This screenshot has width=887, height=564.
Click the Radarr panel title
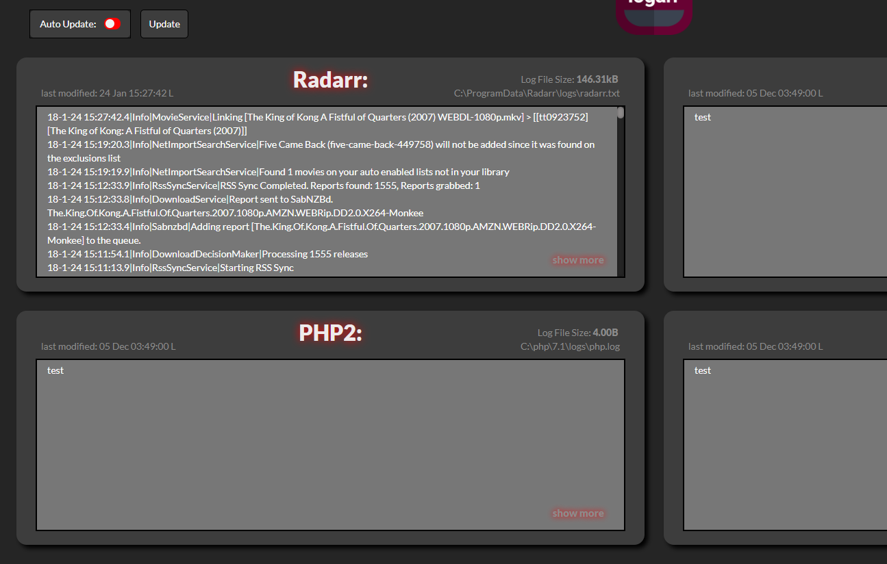click(x=330, y=80)
